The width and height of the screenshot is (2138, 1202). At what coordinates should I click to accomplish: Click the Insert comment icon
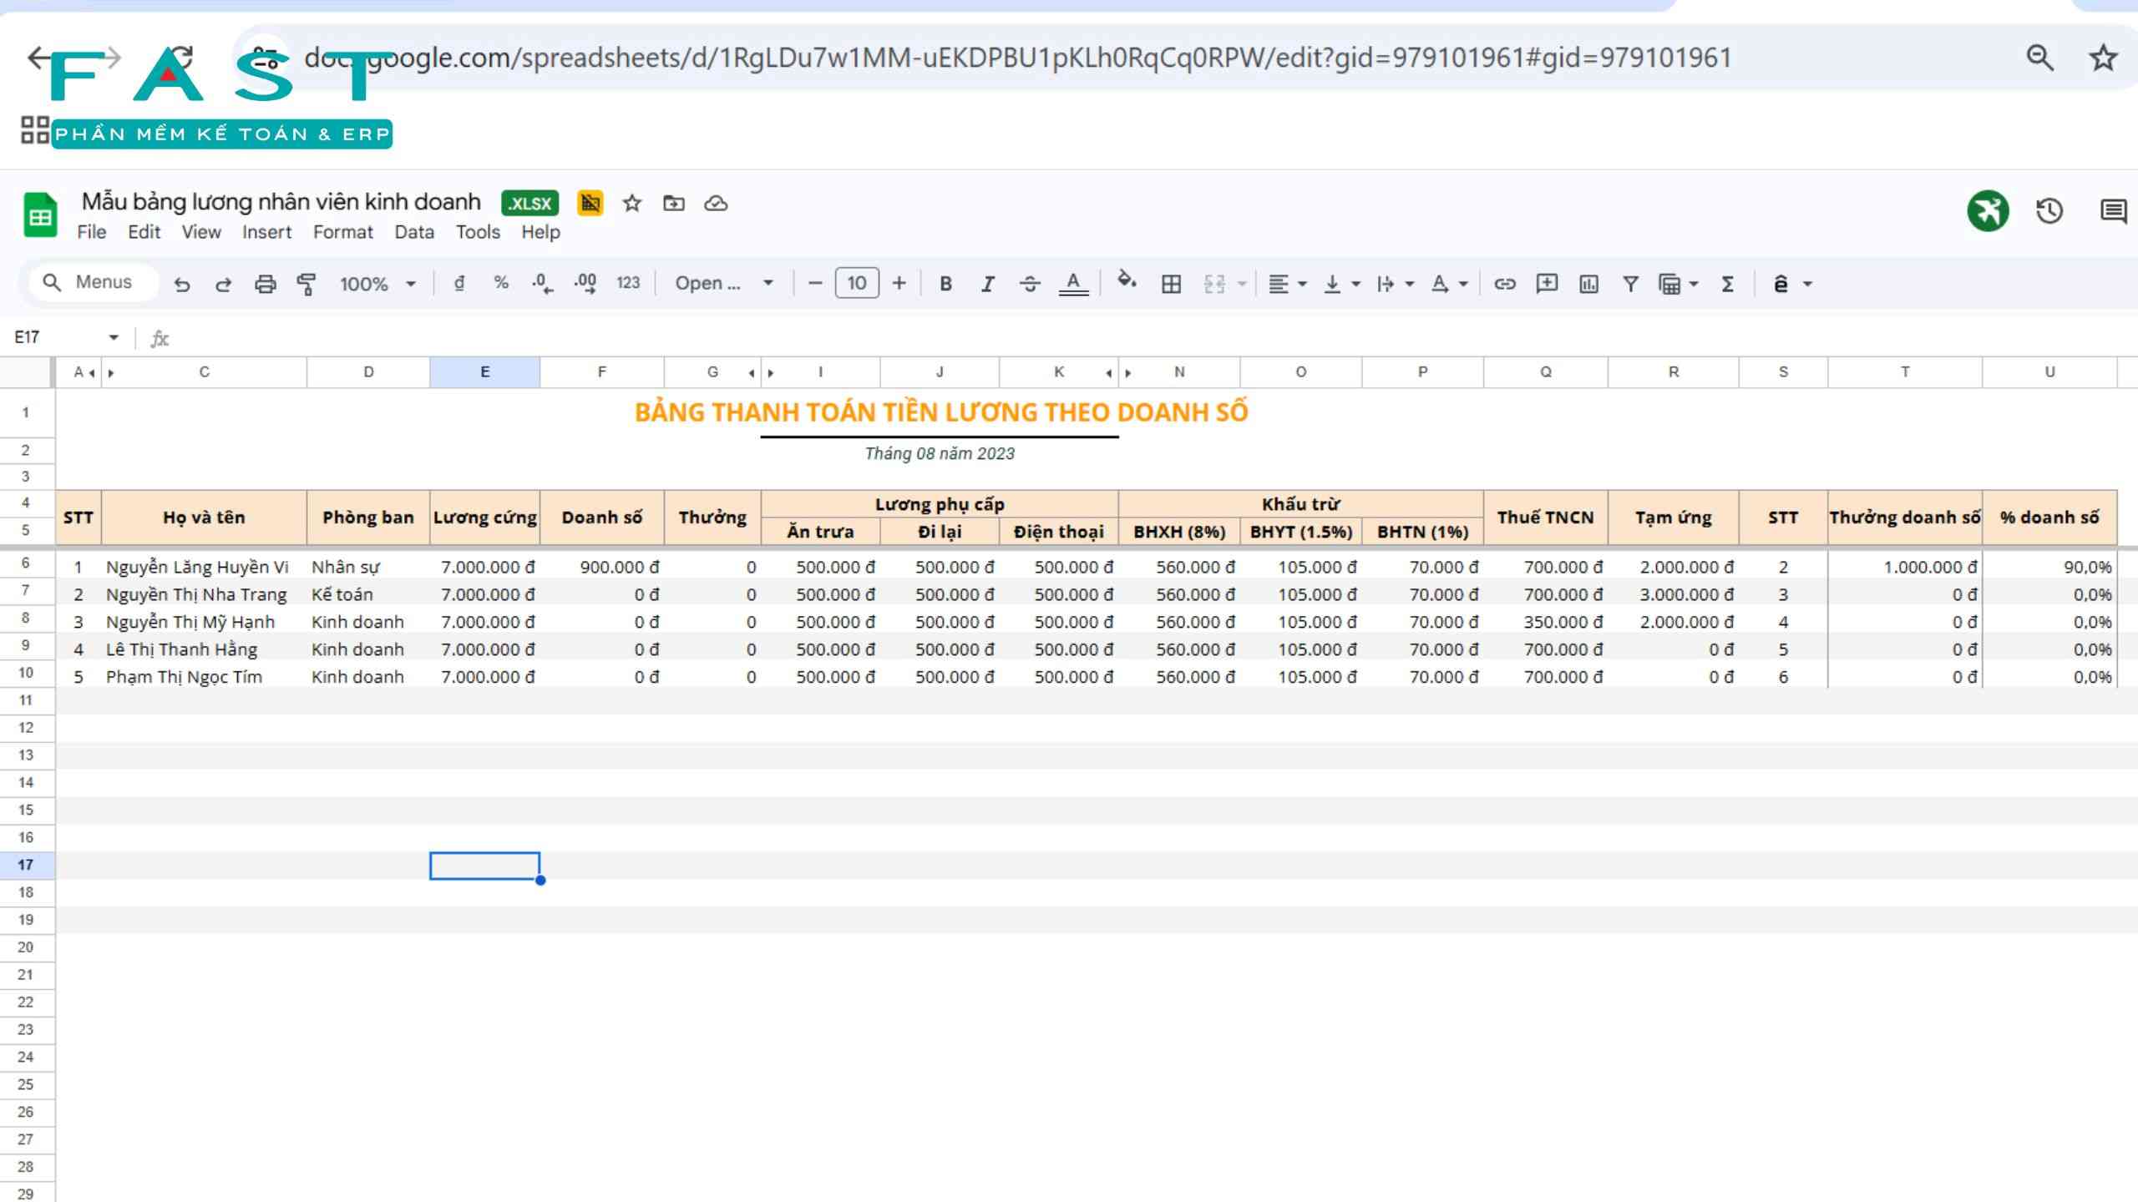tap(1547, 284)
